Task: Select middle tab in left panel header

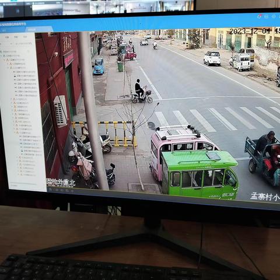Action: pyautogui.click(x=16, y=37)
